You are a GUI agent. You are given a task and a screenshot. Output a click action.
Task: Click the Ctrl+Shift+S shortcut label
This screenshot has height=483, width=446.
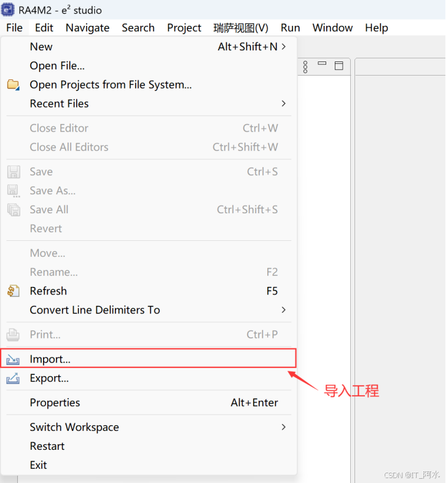247,210
